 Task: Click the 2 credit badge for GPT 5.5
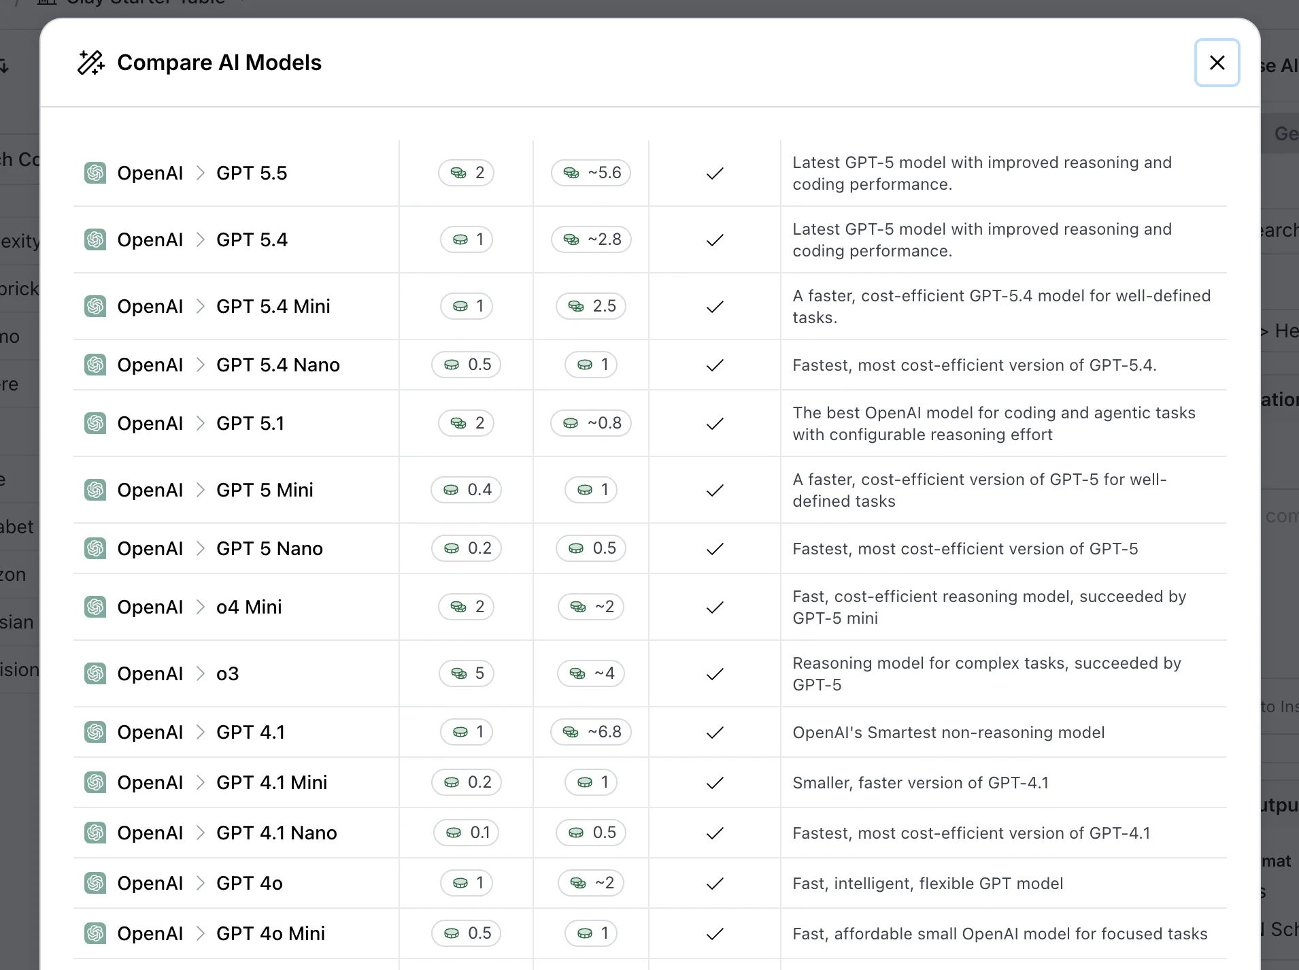click(467, 173)
